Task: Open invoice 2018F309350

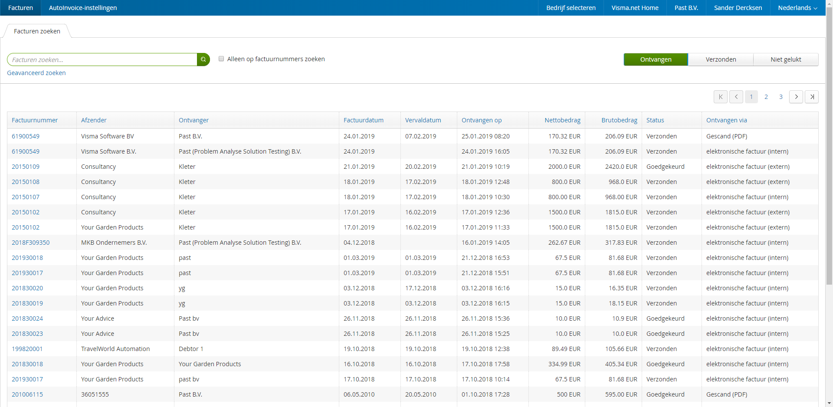Action: click(31, 243)
